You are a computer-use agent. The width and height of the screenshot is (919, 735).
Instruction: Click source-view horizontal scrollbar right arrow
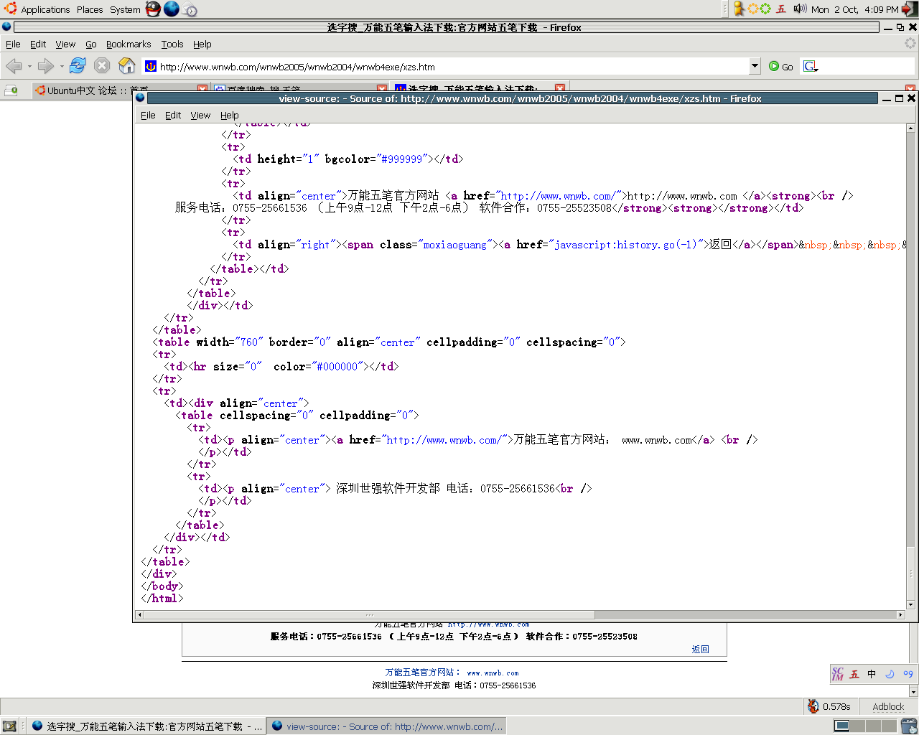click(900, 614)
